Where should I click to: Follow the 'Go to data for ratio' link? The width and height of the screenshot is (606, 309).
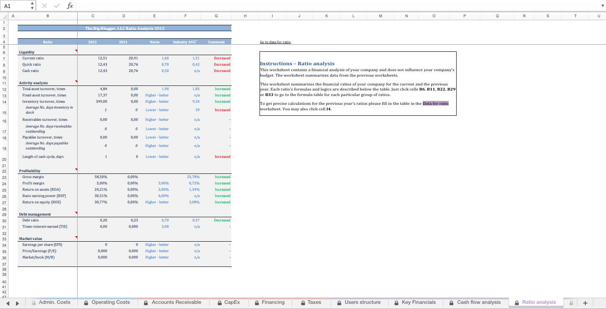[x=275, y=42]
